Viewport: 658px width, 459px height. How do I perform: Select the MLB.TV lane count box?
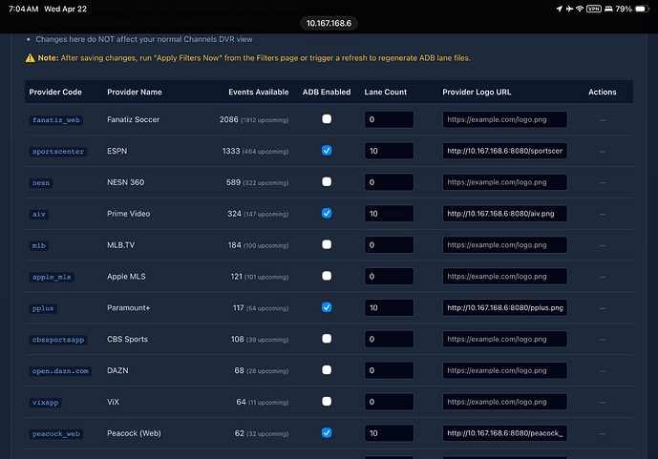click(389, 245)
